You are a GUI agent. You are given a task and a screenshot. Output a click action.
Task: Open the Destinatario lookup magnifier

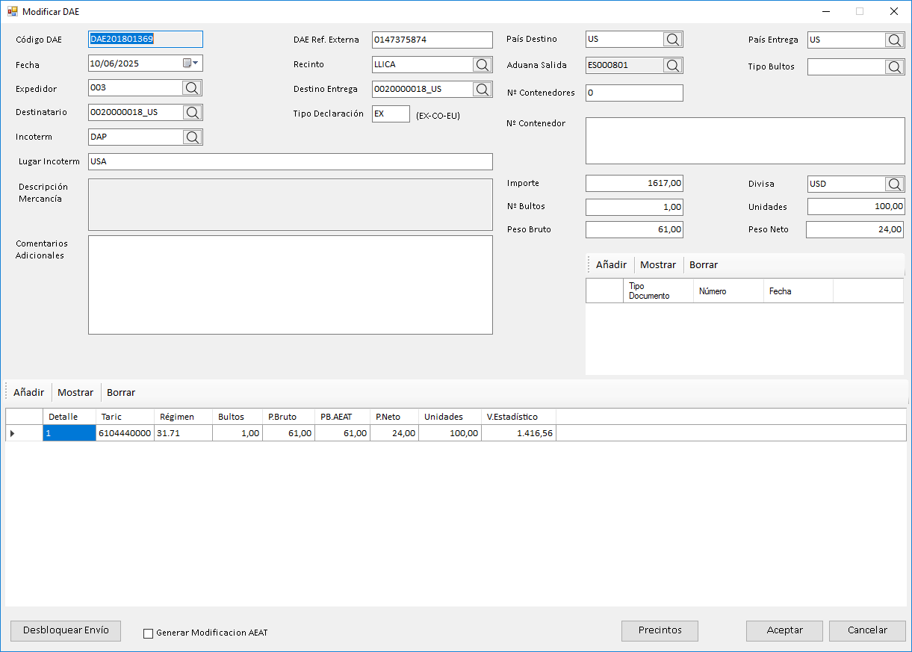tap(192, 113)
